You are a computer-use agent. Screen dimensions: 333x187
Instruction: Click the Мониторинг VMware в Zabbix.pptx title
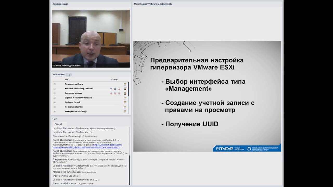pos(153,4)
